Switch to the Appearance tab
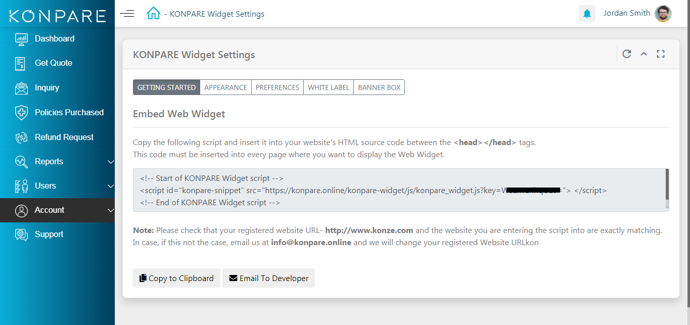 click(x=225, y=87)
